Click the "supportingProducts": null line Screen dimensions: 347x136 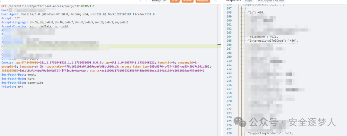270,133
